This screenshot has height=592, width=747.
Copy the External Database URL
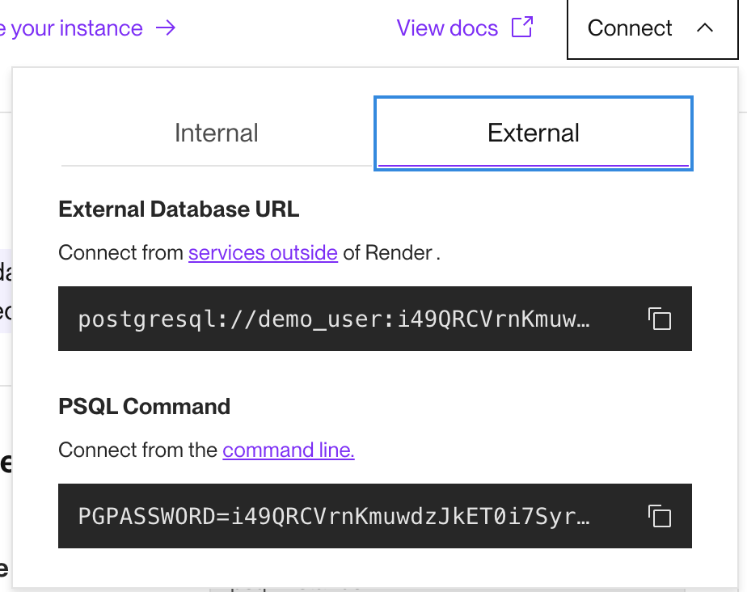point(660,319)
